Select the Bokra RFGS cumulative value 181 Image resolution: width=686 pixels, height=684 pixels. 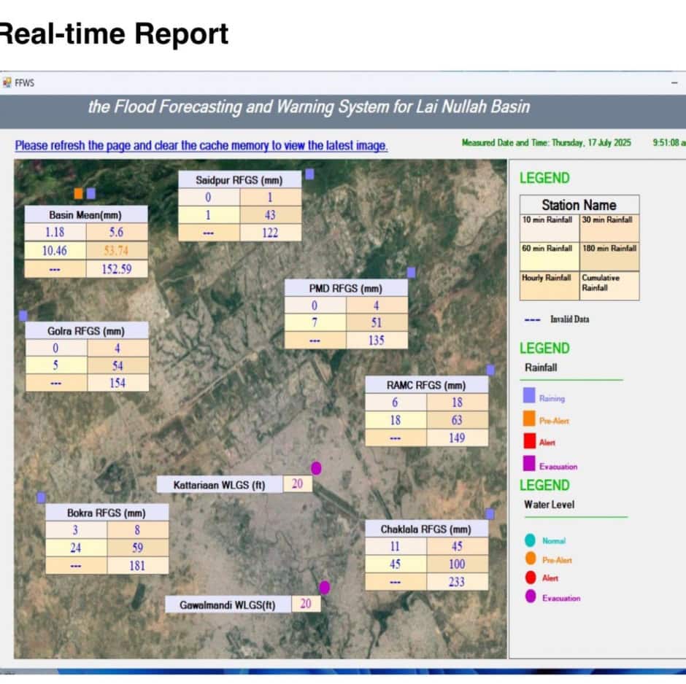coord(137,565)
